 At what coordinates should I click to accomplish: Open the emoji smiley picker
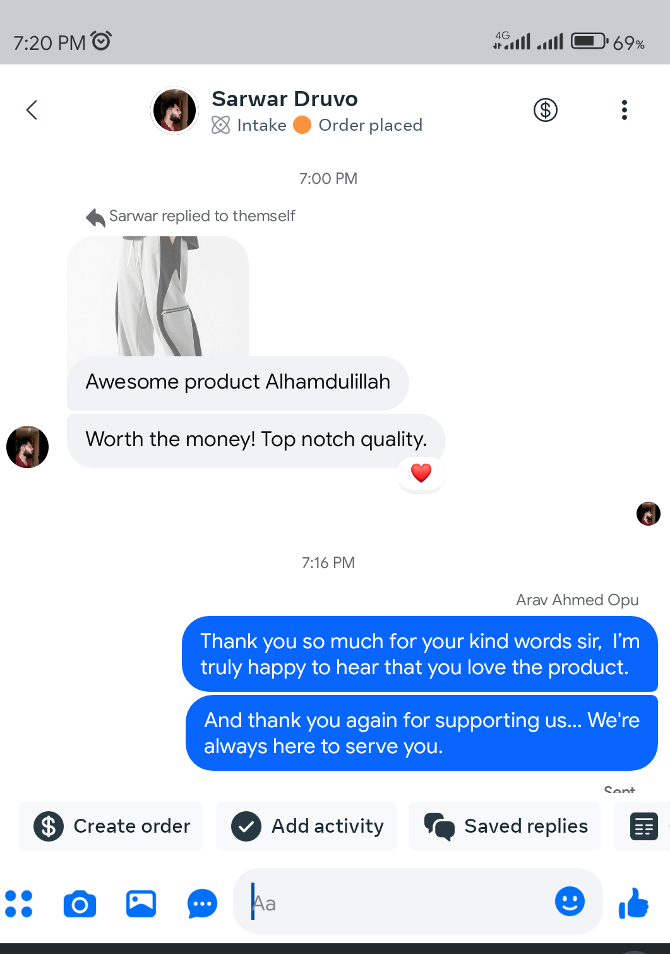click(x=570, y=902)
